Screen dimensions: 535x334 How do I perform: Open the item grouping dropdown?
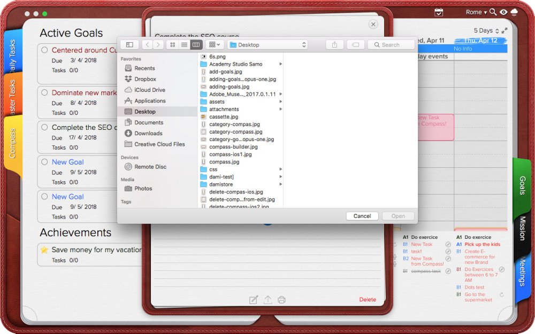tap(215, 45)
